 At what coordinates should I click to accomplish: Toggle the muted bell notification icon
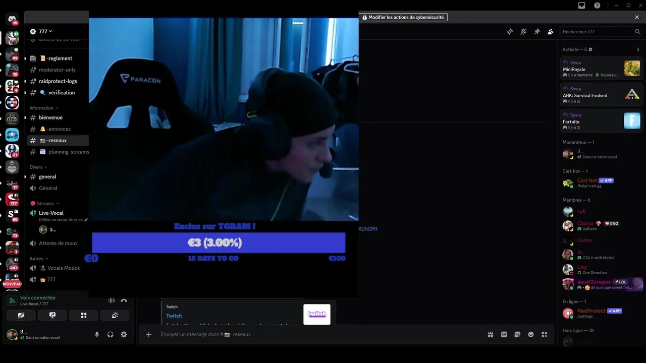click(523, 31)
